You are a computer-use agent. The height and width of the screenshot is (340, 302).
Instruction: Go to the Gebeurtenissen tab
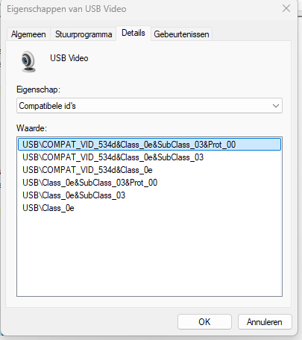pos(181,34)
